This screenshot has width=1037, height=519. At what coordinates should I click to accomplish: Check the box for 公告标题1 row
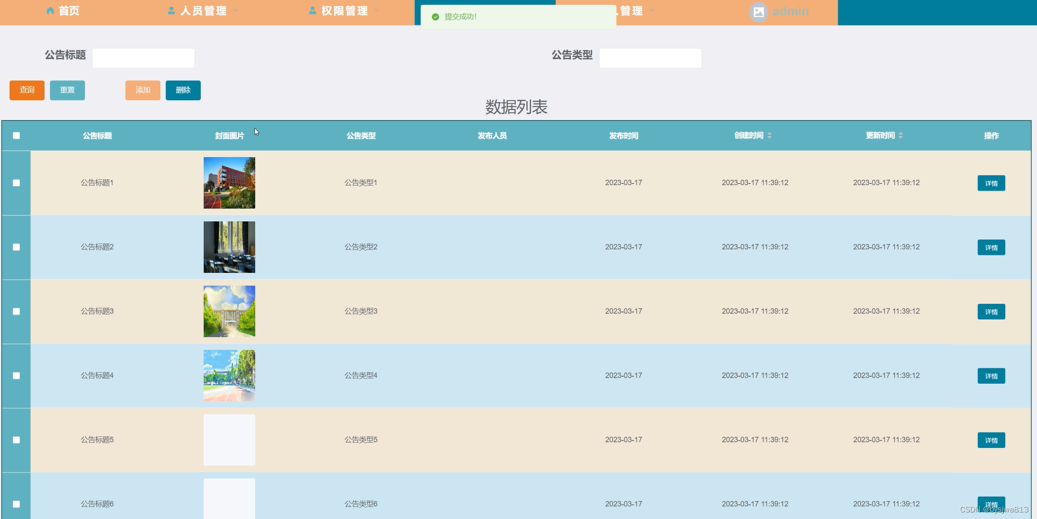pos(16,183)
